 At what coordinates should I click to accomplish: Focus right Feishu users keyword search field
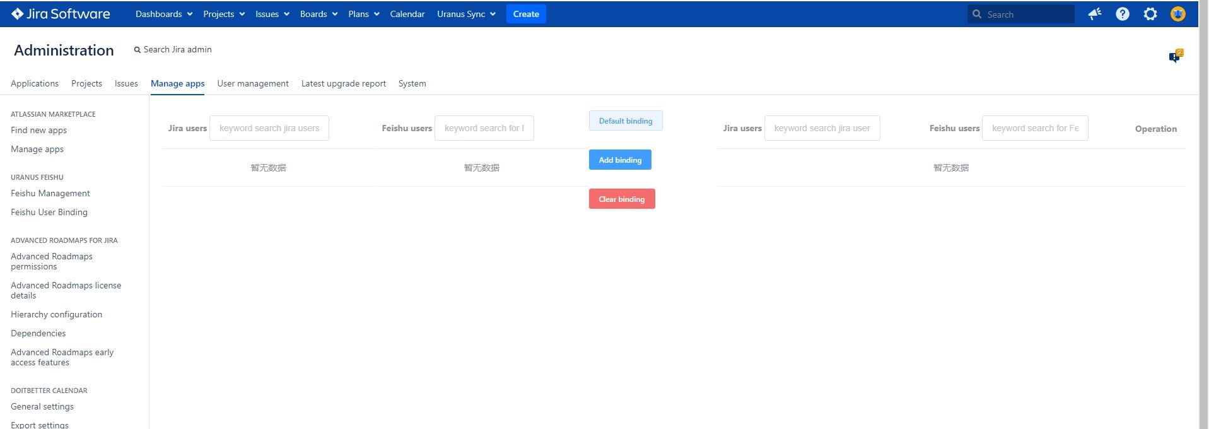pos(1035,128)
